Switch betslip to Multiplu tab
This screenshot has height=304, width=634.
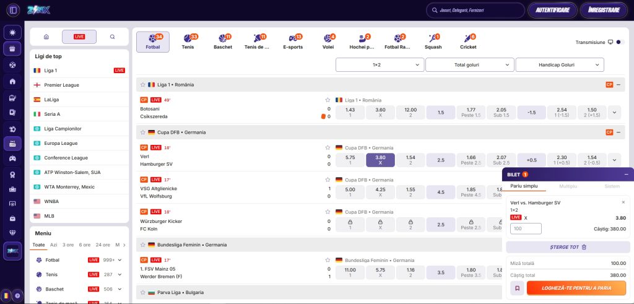pyautogui.click(x=568, y=186)
